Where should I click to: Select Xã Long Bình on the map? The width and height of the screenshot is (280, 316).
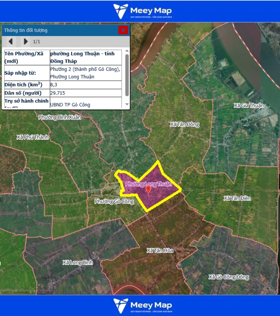click(x=77, y=263)
